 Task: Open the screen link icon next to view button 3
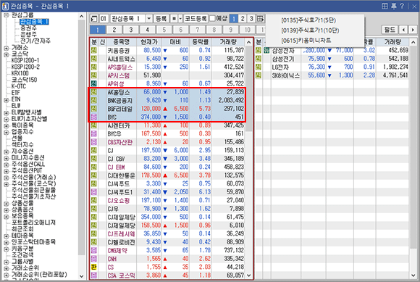tap(260, 19)
